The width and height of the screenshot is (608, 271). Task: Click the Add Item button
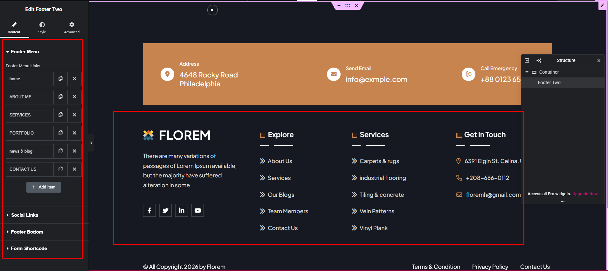click(44, 187)
